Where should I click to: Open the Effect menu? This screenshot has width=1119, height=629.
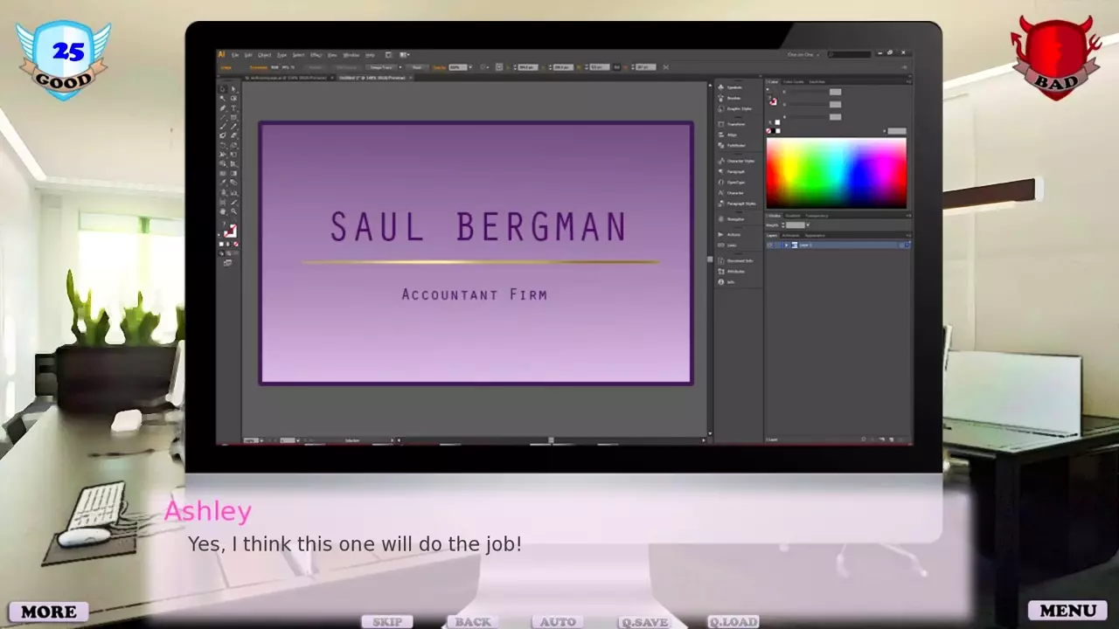coord(316,55)
